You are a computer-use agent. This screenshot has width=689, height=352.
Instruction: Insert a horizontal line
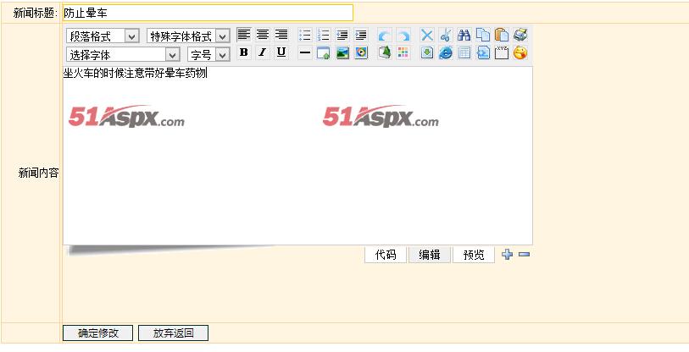[x=304, y=53]
